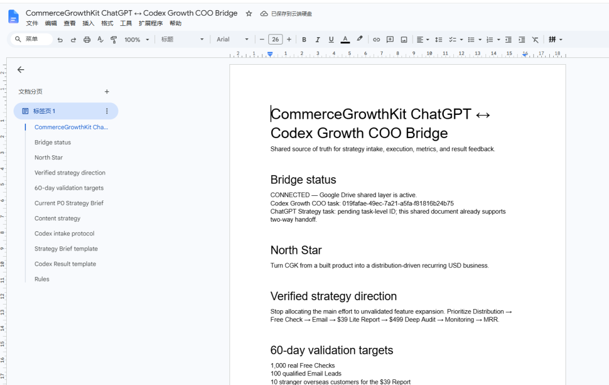
Task: Open the paragraph style dropdown 标题
Action: tap(182, 39)
